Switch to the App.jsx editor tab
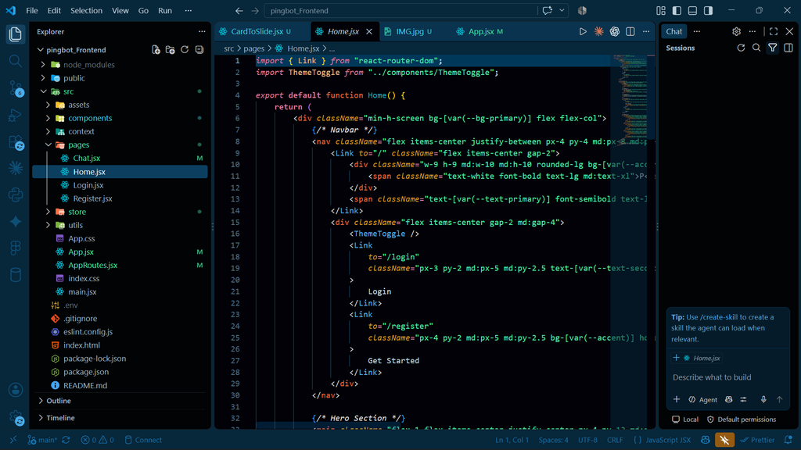The image size is (801, 450). (x=481, y=31)
